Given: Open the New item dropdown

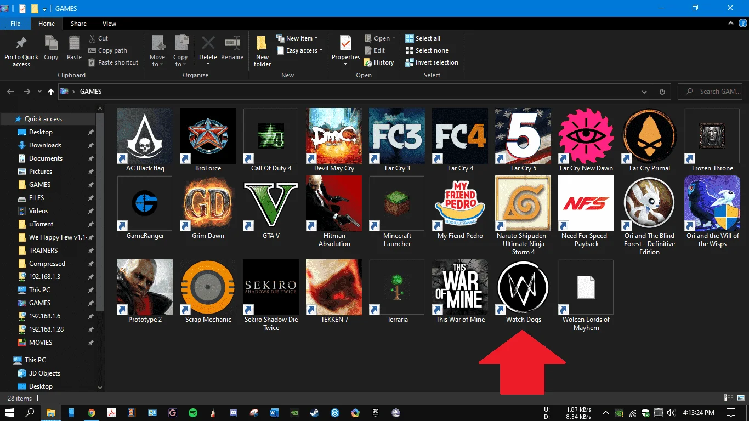Looking at the screenshot, I should pos(297,38).
